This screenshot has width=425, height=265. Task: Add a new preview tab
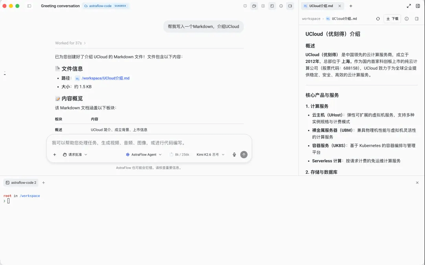pyautogui.click(x=351, y=6)
